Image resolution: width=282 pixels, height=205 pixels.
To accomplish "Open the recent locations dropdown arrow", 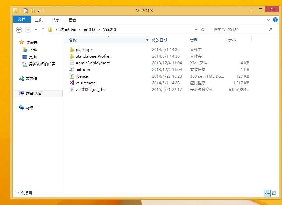I will 36,30.
